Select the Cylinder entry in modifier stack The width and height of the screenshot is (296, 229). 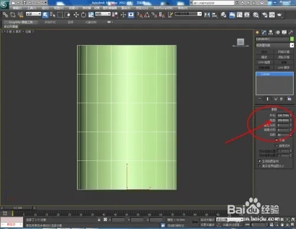coord(275,74)
